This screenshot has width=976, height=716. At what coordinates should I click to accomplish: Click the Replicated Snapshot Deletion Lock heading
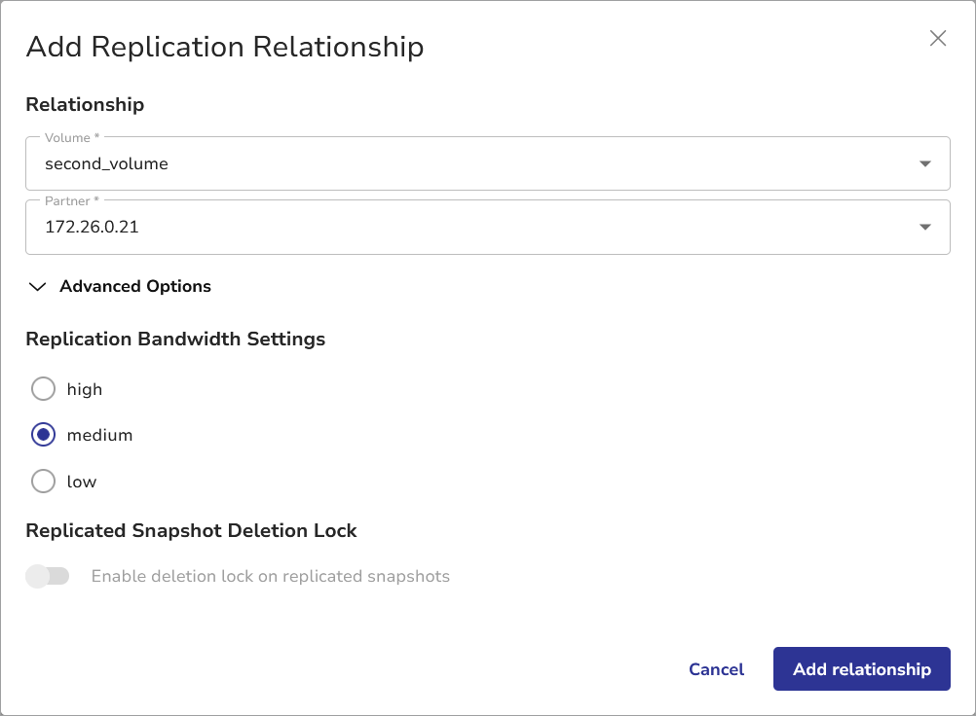(x=191, y=530)
